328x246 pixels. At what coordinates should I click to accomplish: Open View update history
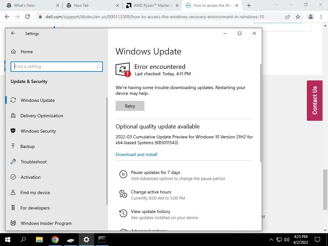click(159, 214)
